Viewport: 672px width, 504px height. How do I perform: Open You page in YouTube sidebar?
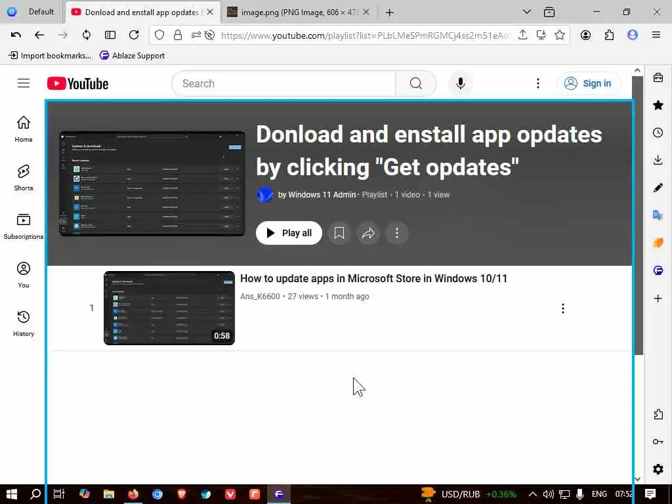[24, 275]
